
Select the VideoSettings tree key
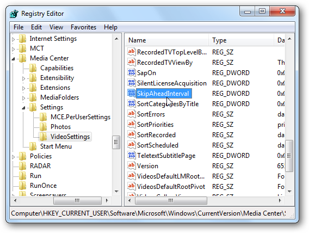(70, 137)
